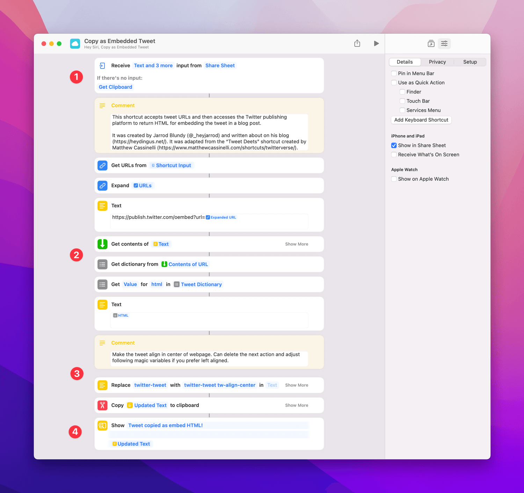Select Updated Text variable in Show action
The image size is (524, 493).
131,444
